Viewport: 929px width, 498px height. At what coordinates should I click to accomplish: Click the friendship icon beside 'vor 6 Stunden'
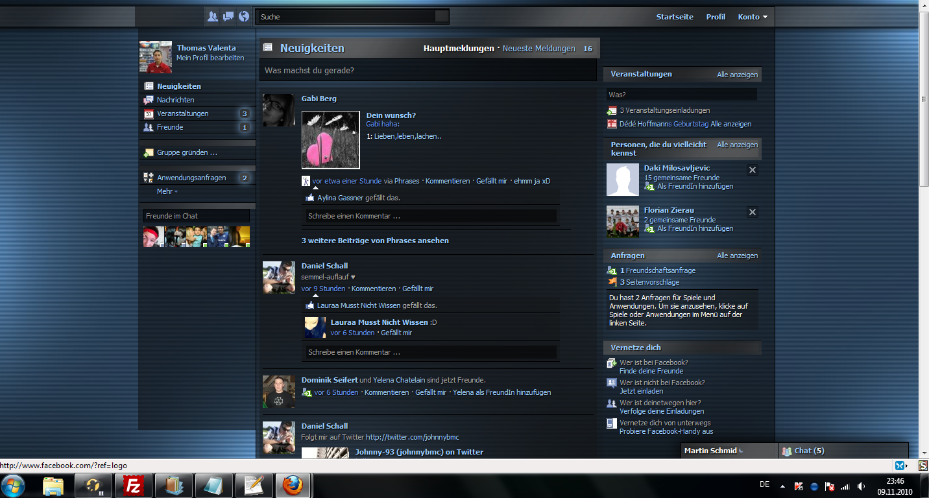coord(307,392)
